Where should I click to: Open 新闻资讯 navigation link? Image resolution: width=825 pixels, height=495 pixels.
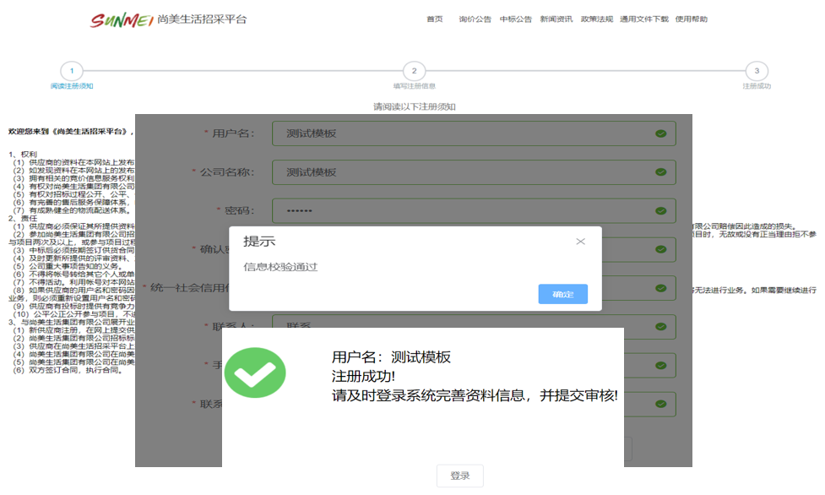[x=556, y=19]
